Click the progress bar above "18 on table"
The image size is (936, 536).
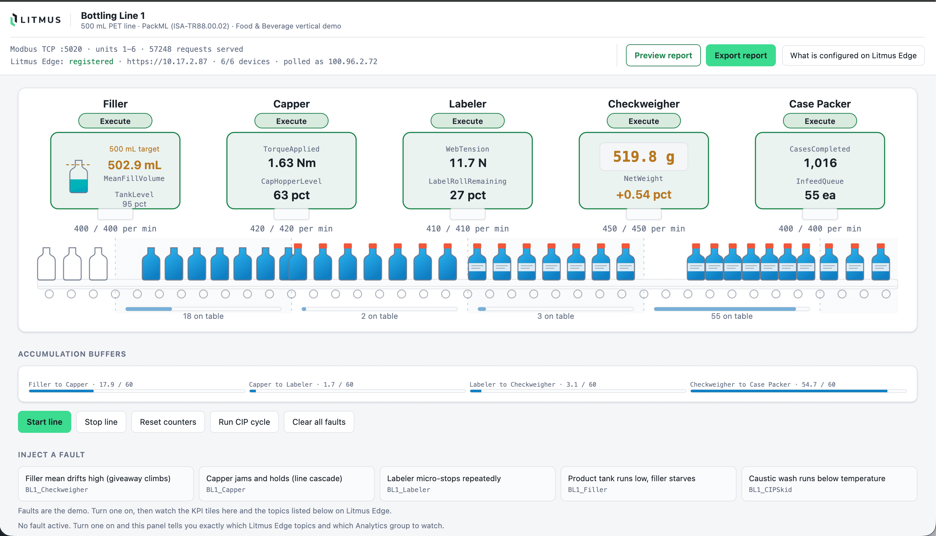click(203, 309)
